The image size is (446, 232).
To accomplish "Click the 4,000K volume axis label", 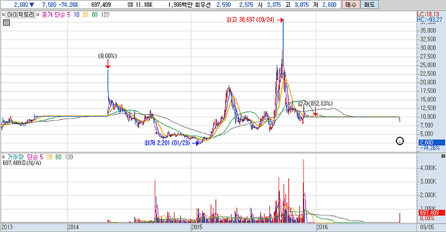I will tap(428, 167).
